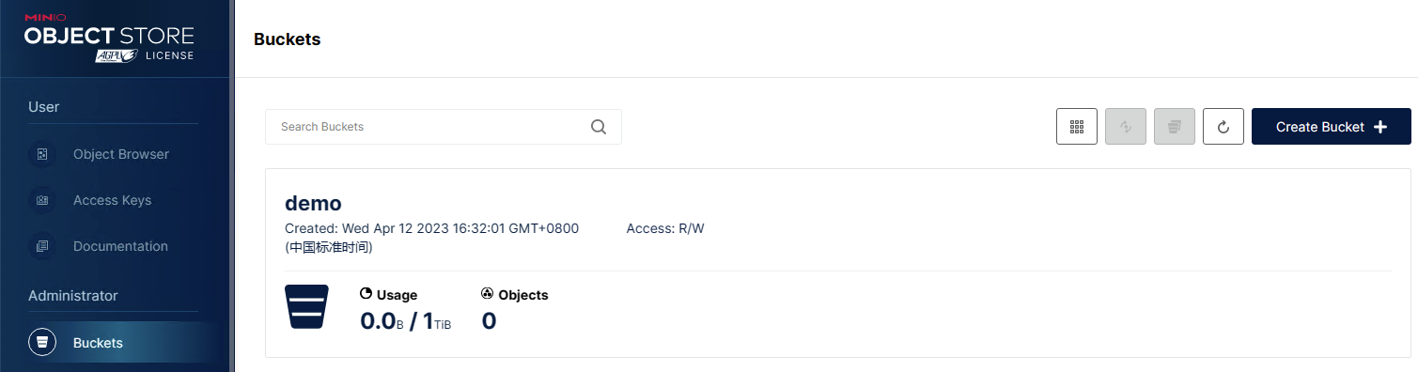This screenshot has width=1418, height=372.
Task: Click the Object Browser sidebar icon
Action: click(x=41, y=154)
